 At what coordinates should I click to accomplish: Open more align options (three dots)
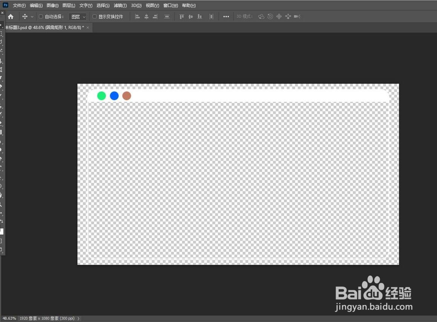pos(226,17)
